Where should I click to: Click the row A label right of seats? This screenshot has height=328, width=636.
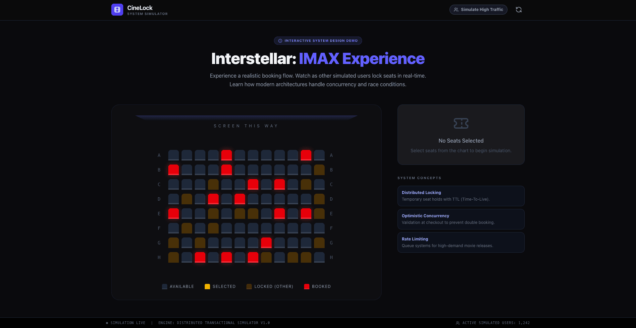(x=331, y=155)
